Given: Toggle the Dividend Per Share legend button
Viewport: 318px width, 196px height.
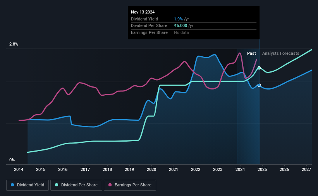Looking at the screenshot, I should 76,185.
